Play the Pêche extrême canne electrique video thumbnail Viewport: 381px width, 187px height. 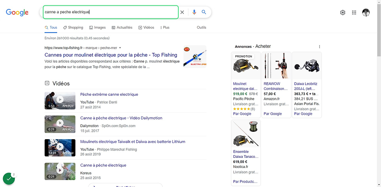point(60,101)
